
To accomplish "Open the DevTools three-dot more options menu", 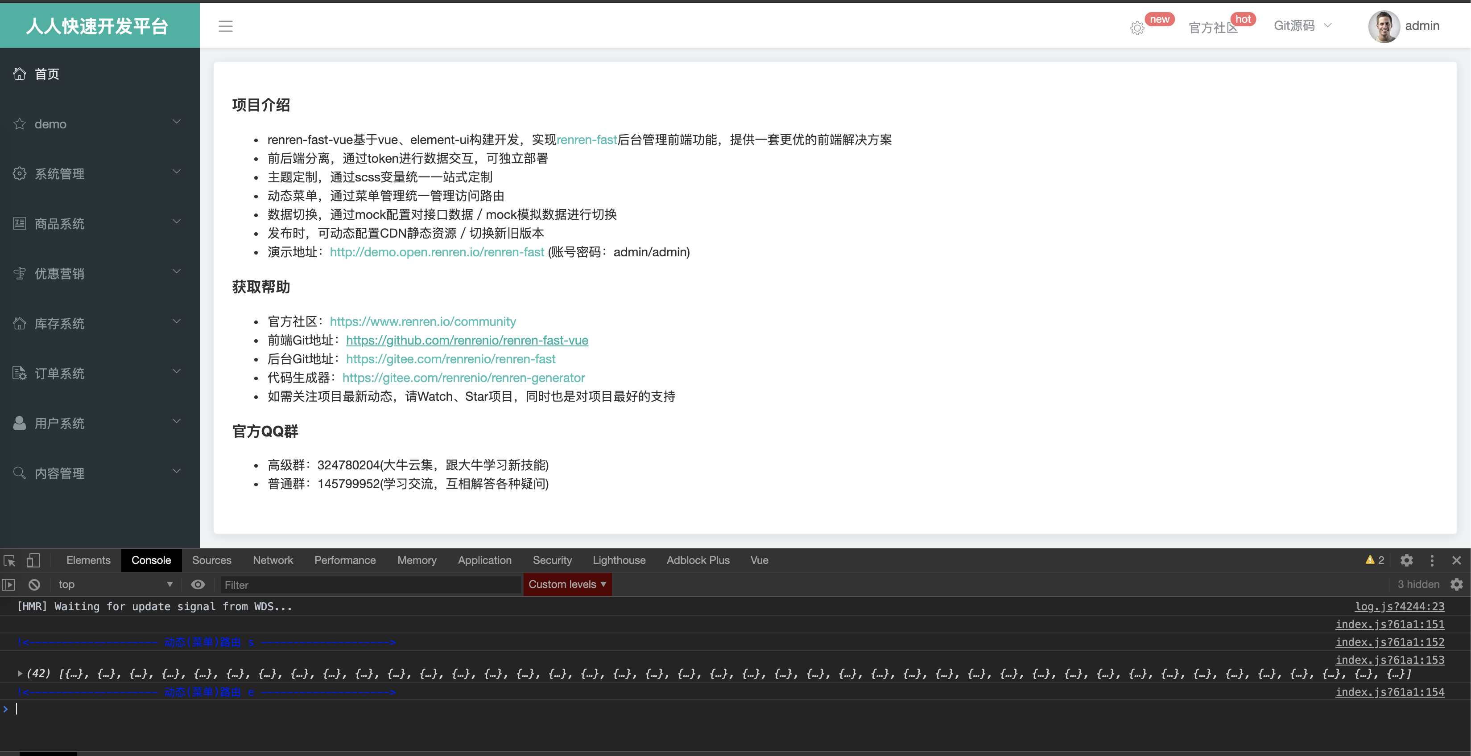I will (1432, 560).
